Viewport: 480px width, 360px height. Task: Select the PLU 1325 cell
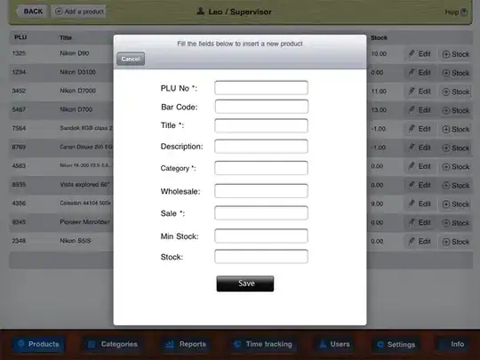coord(19,53)
